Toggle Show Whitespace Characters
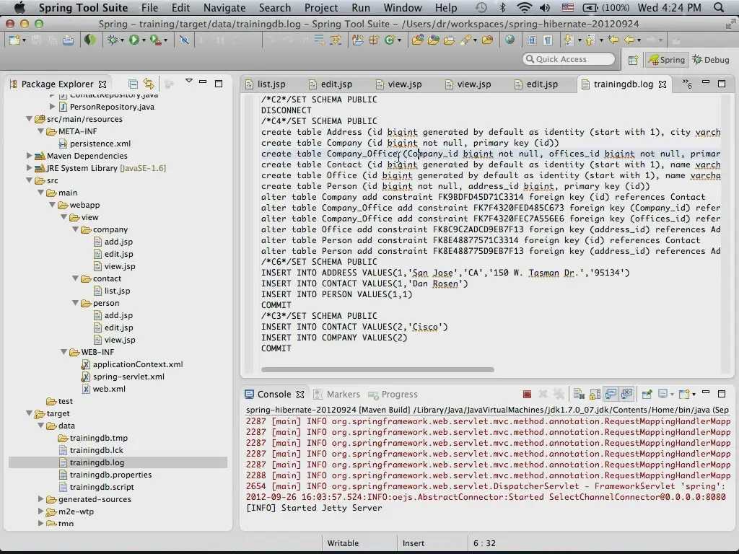739x554 pixels. coord(548,40)
